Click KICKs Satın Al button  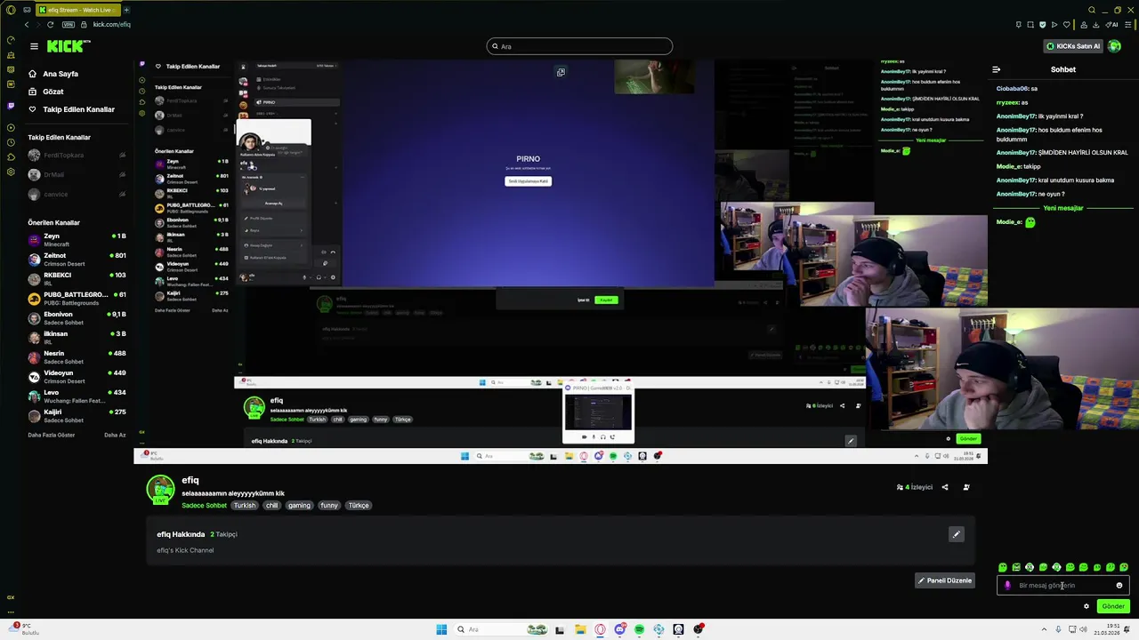pyautogui.click(x=1073, y=46)
